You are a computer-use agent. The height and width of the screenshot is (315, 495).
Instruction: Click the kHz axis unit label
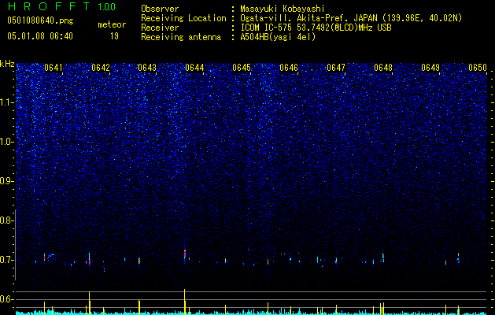7,64
